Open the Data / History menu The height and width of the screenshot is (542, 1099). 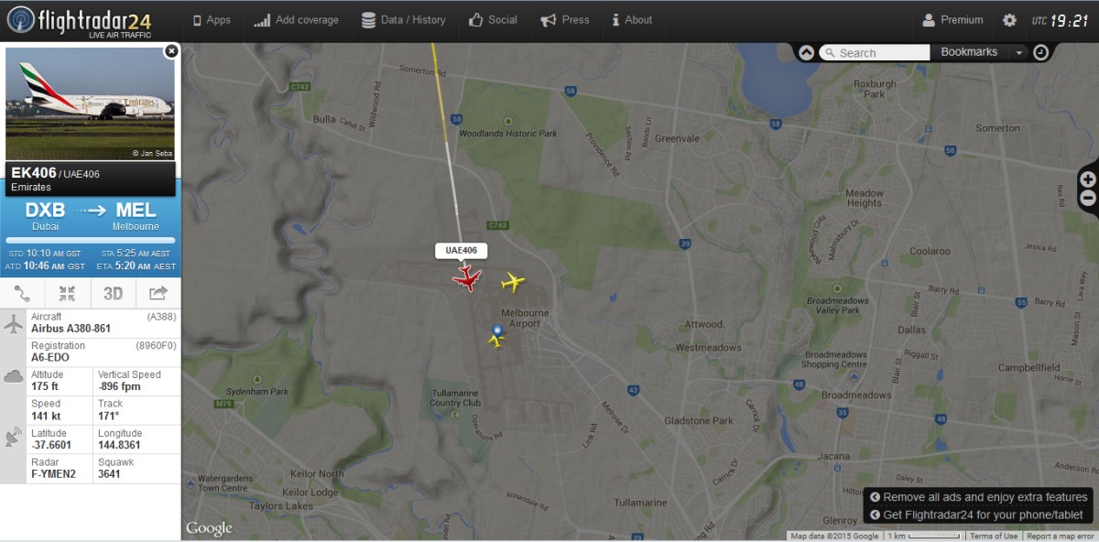click(x=403, y=20)
